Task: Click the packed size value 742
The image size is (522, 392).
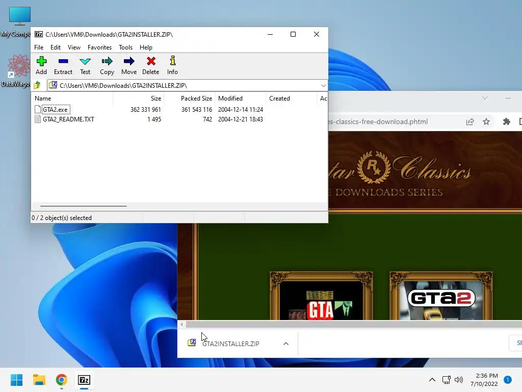Action: pos(207,119)
